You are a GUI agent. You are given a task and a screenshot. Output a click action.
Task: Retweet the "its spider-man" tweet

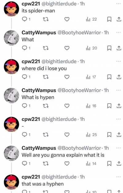click(x=46, y=19)
